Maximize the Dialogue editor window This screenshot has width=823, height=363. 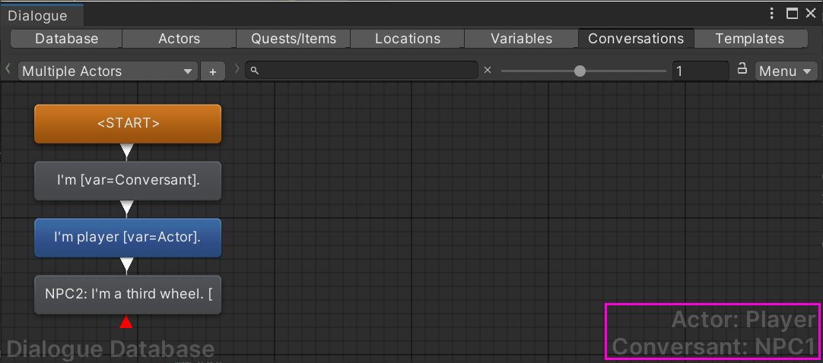[792, 14]
